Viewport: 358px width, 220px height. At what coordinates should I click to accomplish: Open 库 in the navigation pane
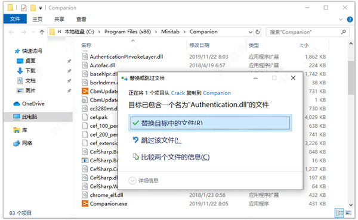pos(24,130)
